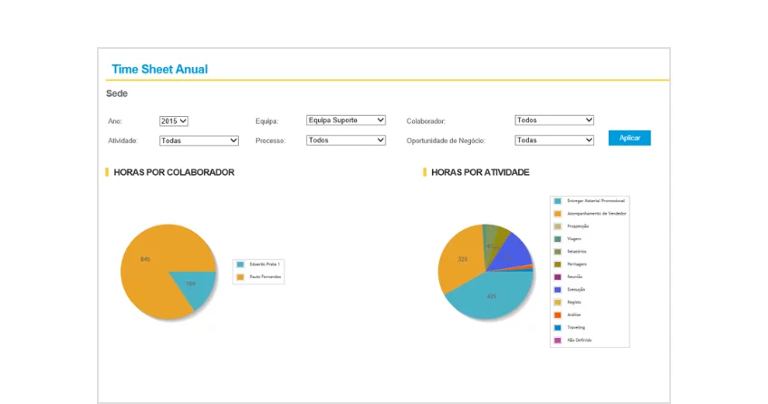This screenshot has width=768, height=404.
Task: Click the Reunião legend swatch
Action: click(558, 276)
